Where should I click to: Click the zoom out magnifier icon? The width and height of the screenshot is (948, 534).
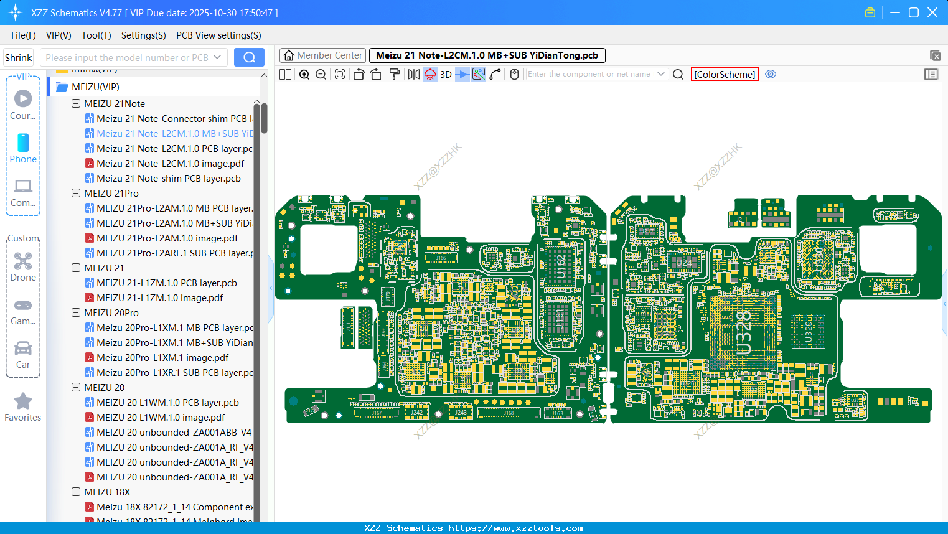click(321, 75)
